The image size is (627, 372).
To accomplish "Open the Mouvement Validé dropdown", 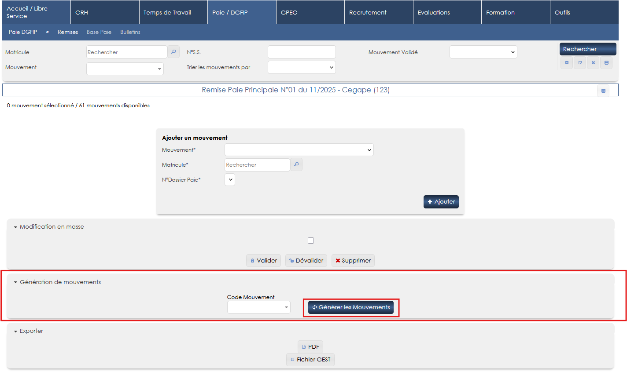I will point(483,52).
